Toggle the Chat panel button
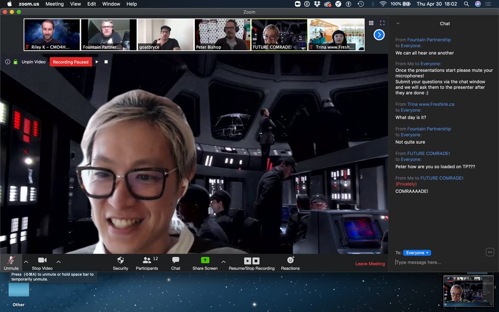This screenshot has width=499, height=312. coord(175,263)
